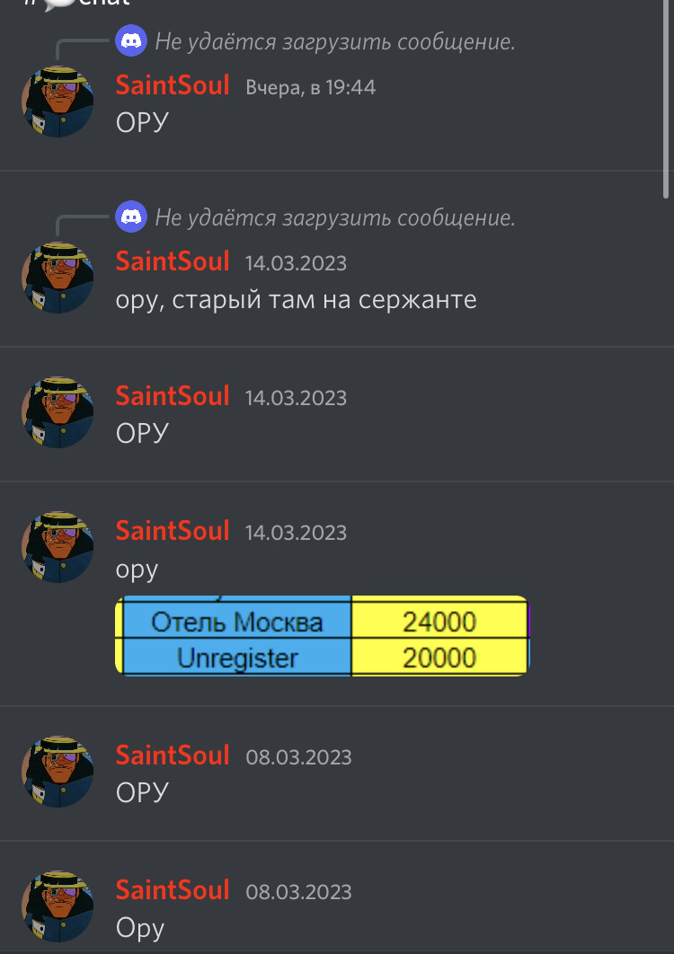Open SaintSoul's avatar on the 19:44 message

click(x=58, y=102)
